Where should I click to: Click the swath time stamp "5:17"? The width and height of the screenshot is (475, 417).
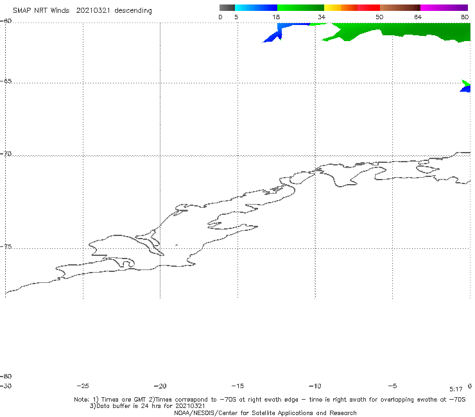tap(456, 389)
